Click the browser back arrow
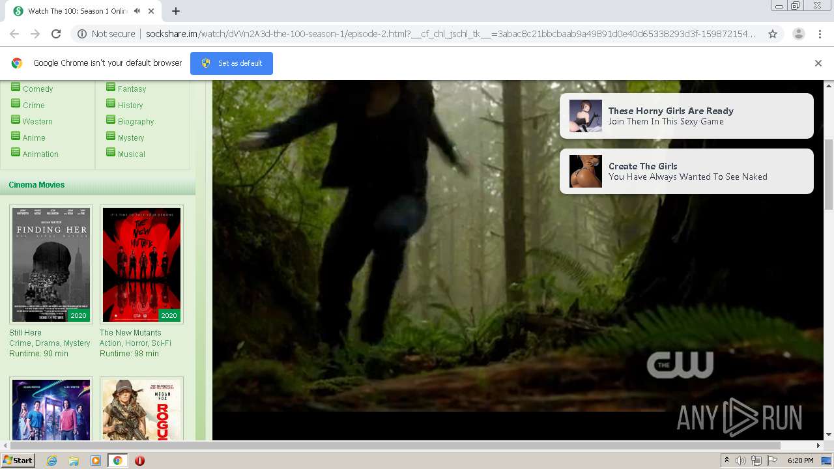This screenshot has width=834, height=469. click(14, 34)
